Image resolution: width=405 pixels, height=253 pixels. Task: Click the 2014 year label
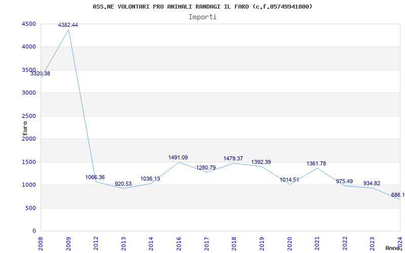(151, 243)
